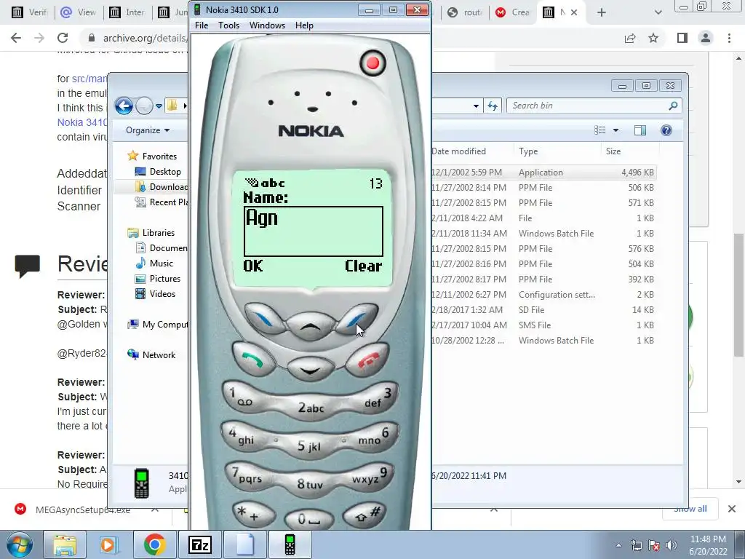
Task: Open the File menu in Nokia SDK
Action: (202, 25)
